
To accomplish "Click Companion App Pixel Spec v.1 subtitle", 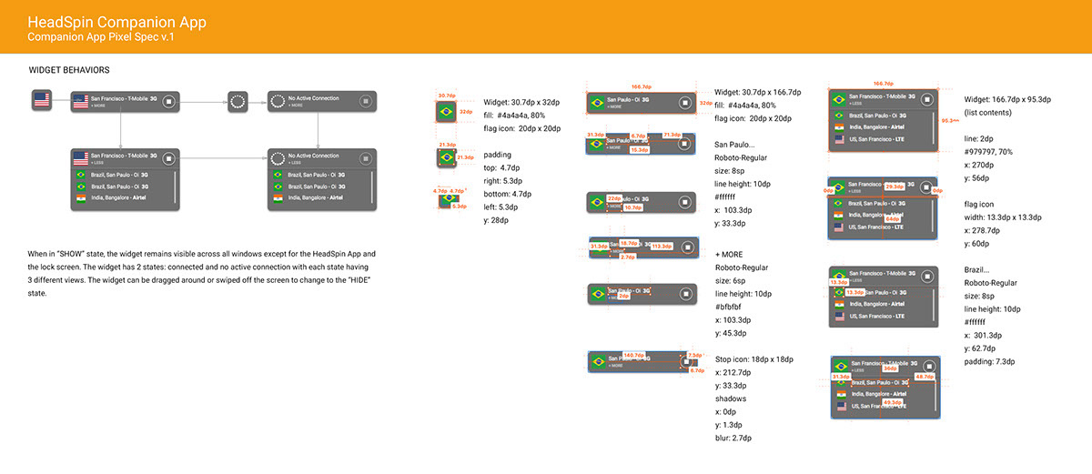I will pyautogui.click(x=100, y=37).
